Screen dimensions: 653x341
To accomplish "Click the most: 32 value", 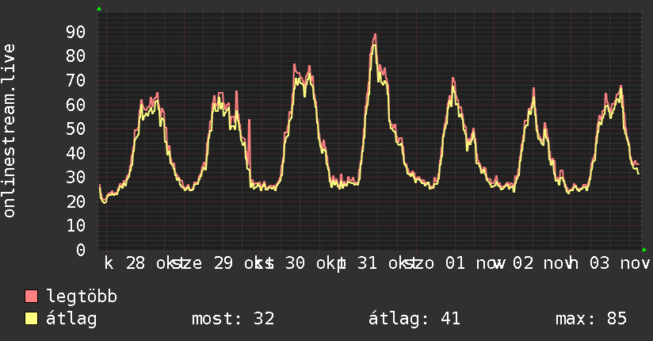I will click(x=233, y=319).
